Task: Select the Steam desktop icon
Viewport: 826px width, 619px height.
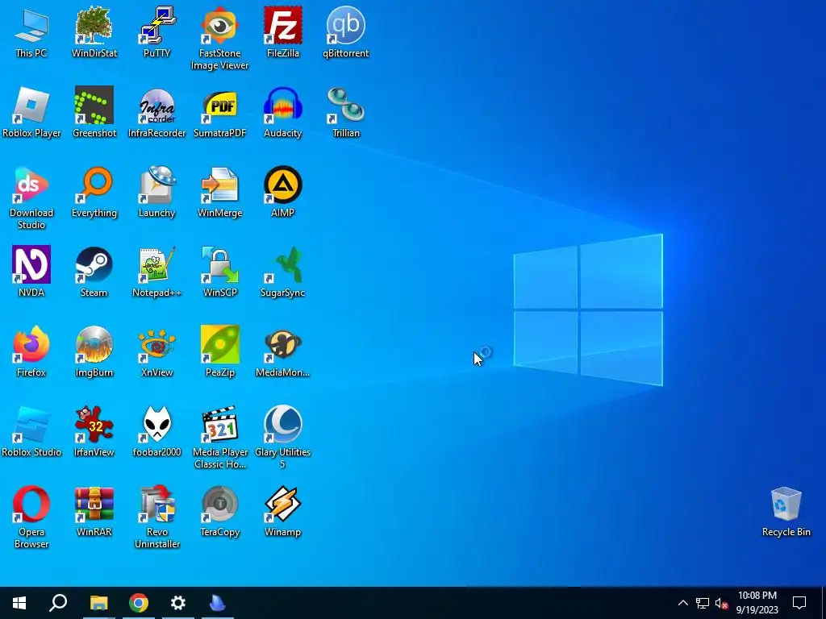Action: point(94,272)
